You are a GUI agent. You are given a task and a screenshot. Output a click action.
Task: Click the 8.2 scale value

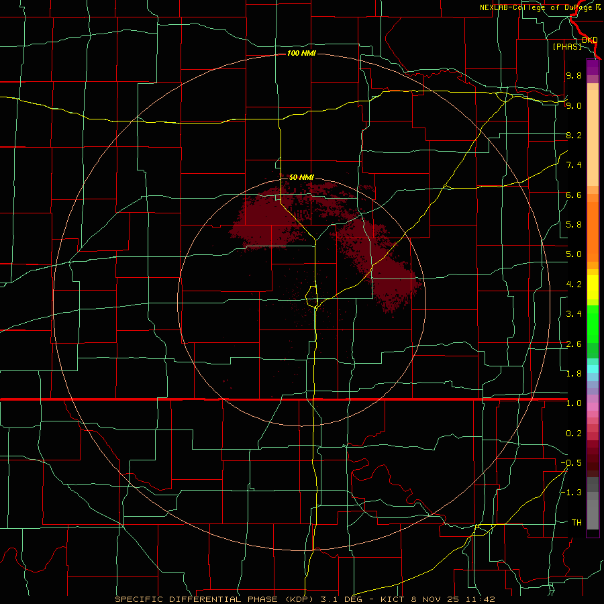574,135
